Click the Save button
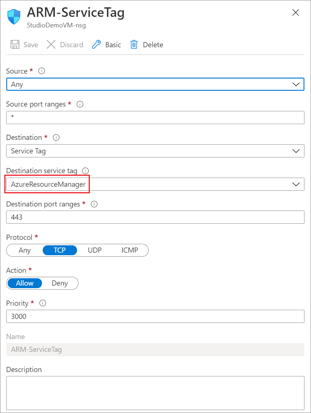 (24, 44)
